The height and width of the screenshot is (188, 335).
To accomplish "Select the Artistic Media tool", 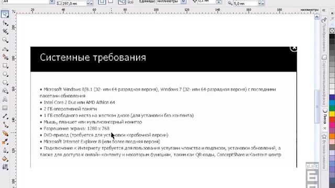I will 5,57.
